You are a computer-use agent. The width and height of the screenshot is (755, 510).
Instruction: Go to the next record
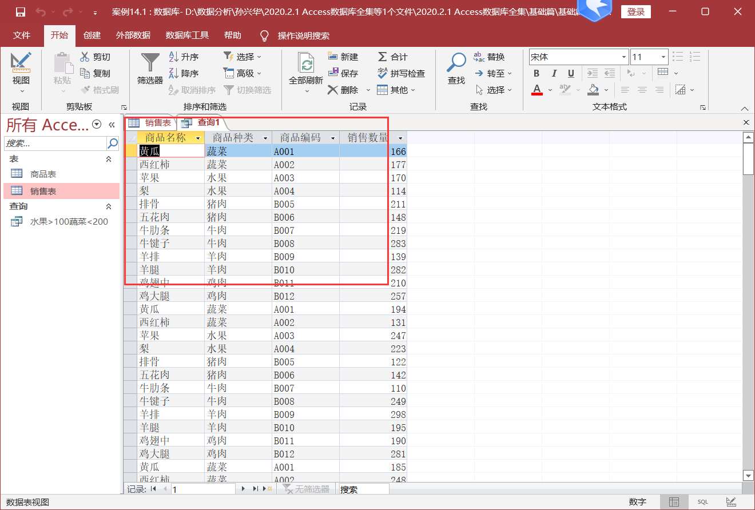(243, 489)
